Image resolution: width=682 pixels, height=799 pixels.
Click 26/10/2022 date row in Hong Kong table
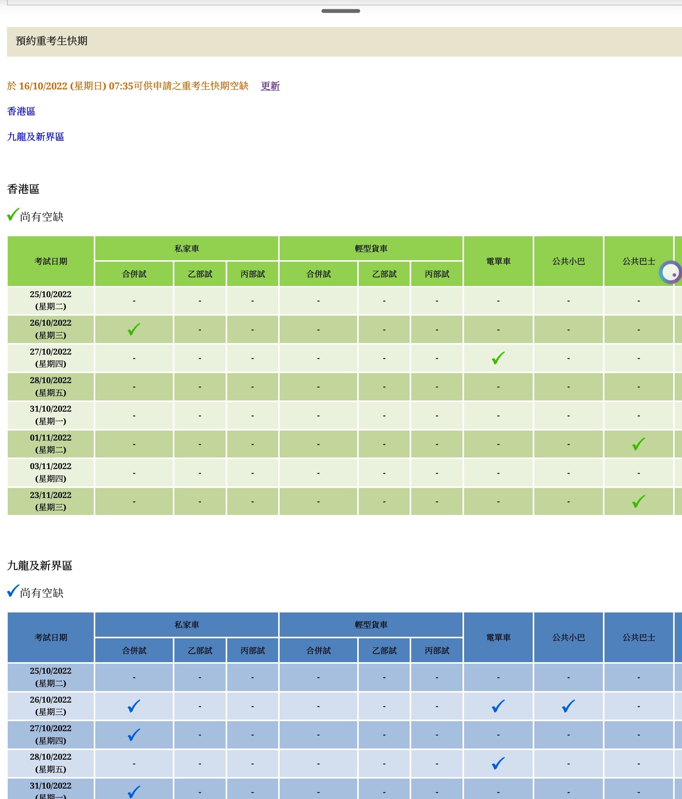[x=51, y=329]
